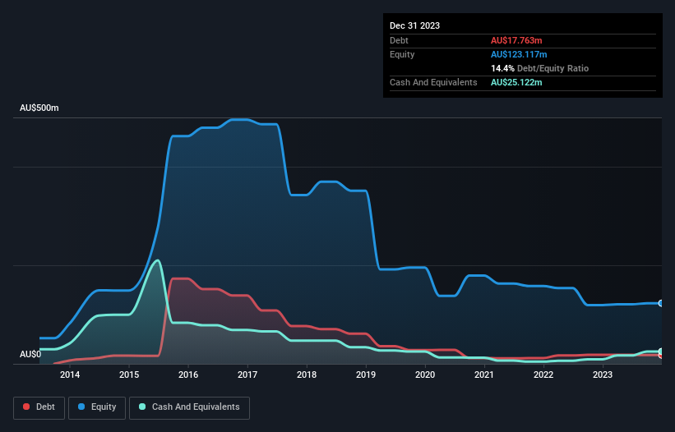Click the AU$500m y-axis label
Viewport: 675px width, 432px height.
[x=39, y=108]
